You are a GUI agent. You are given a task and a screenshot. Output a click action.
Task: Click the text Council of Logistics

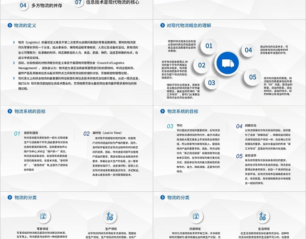(111, 63)
